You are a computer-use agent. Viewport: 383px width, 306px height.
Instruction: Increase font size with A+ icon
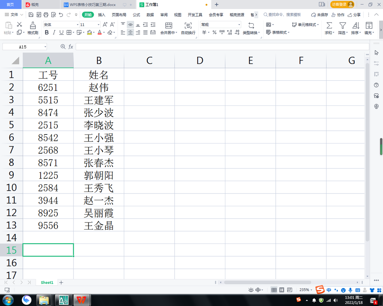click(105, 25)
